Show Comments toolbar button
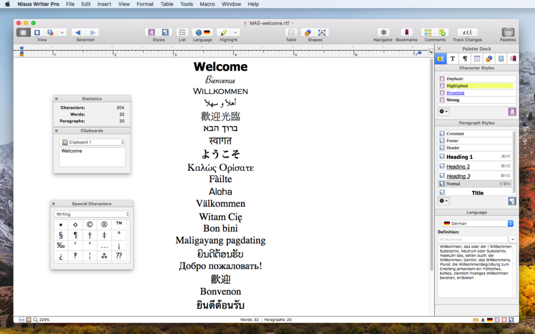The height and width of the screenshot is (334, 535). [428, 32]
